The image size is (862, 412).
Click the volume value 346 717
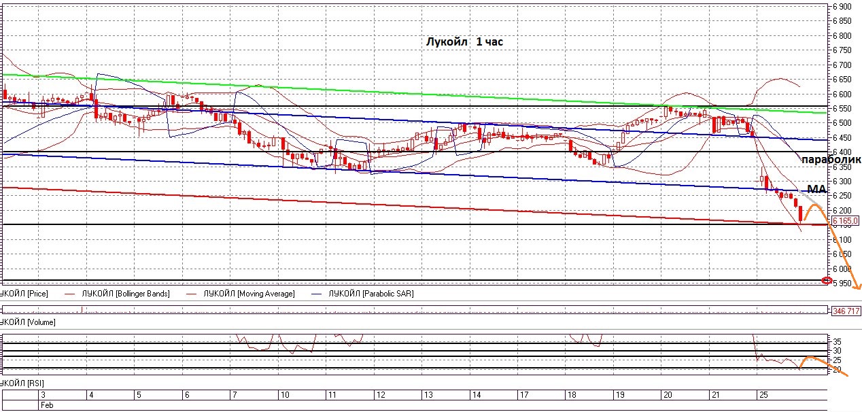(846, 311)
